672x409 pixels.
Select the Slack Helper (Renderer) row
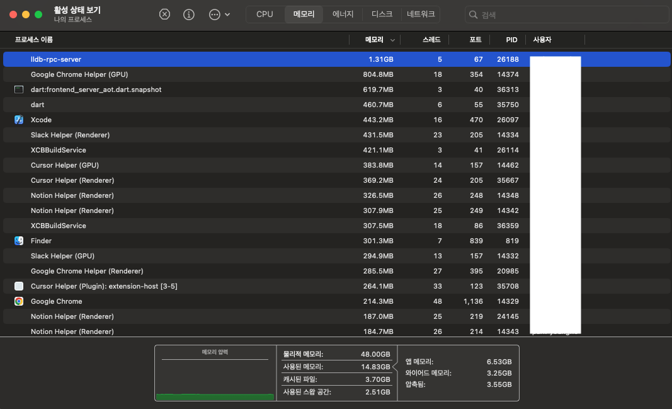click(336, 135)
